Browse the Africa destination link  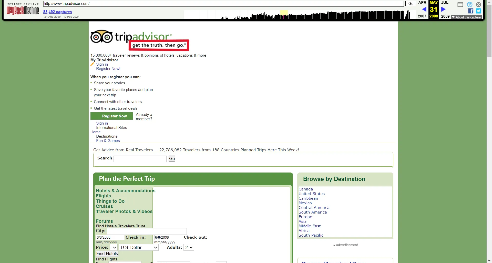click(x=304, y=231)
